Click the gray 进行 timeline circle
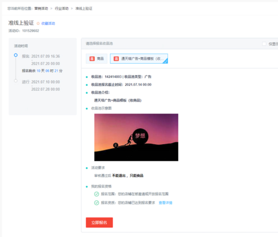 point(16,81)
